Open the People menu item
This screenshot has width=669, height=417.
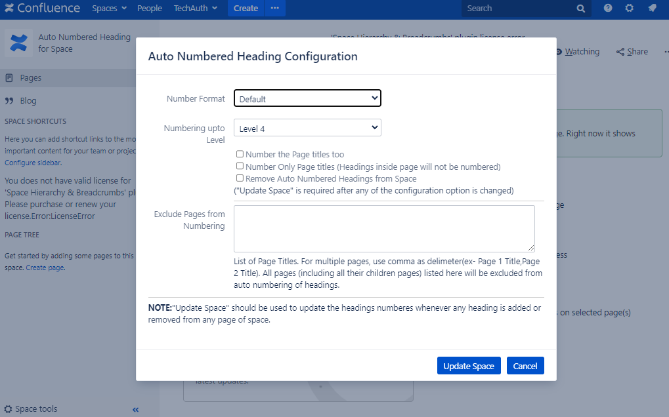[x=149, y=8]
